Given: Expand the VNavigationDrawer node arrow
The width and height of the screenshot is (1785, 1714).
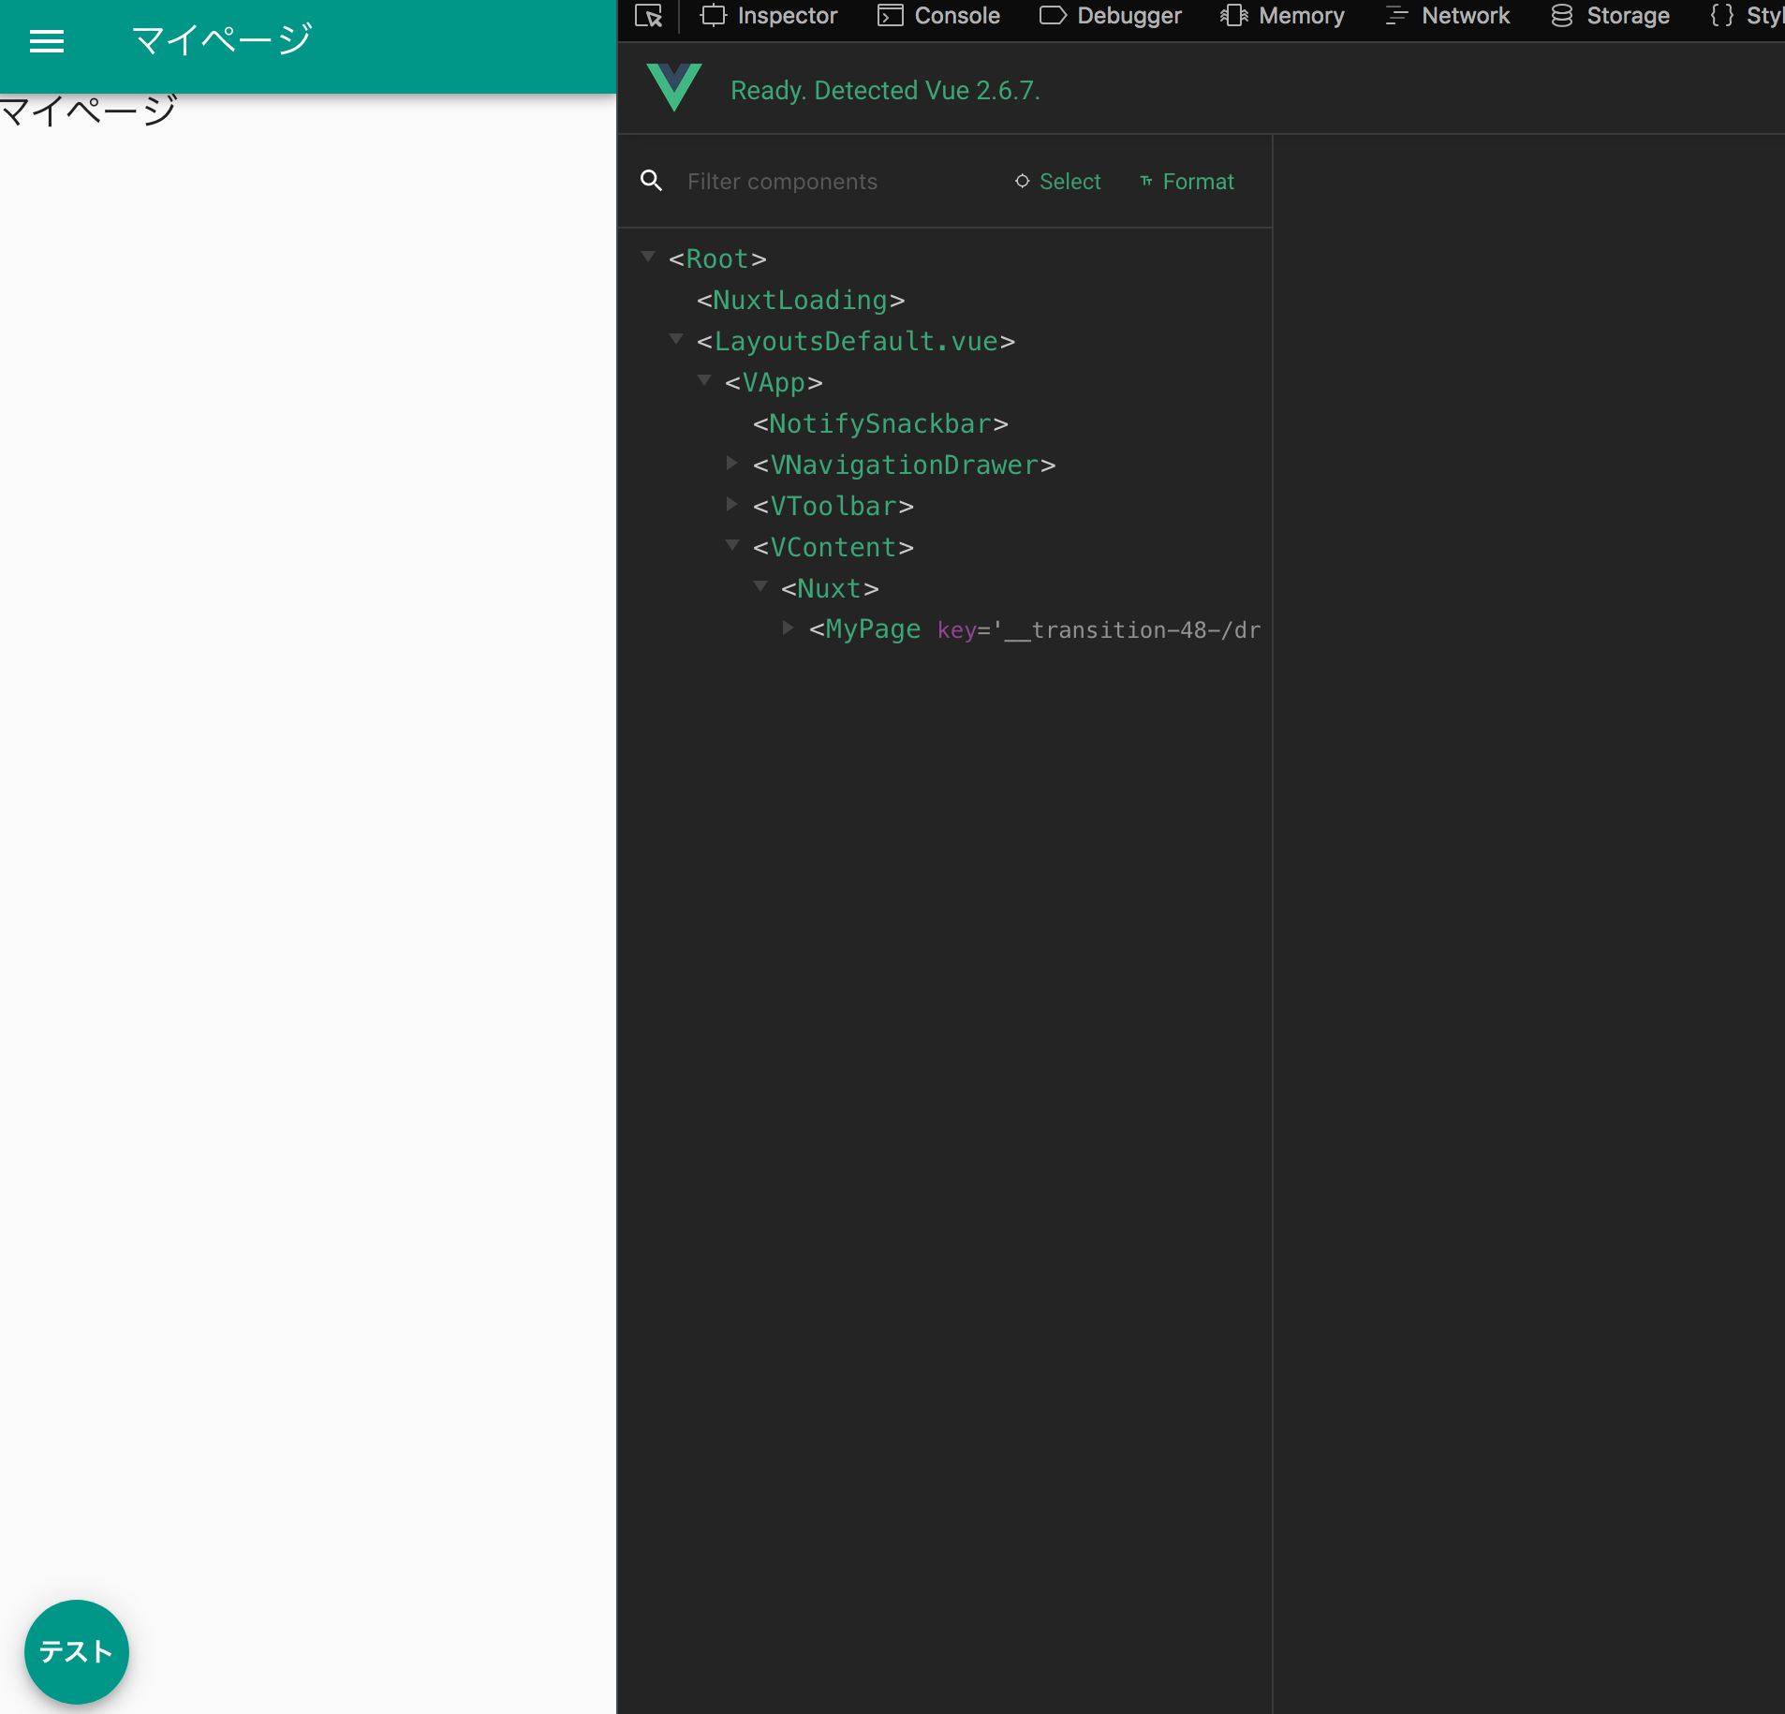Looking at the screenshot, I should (732, 463).
